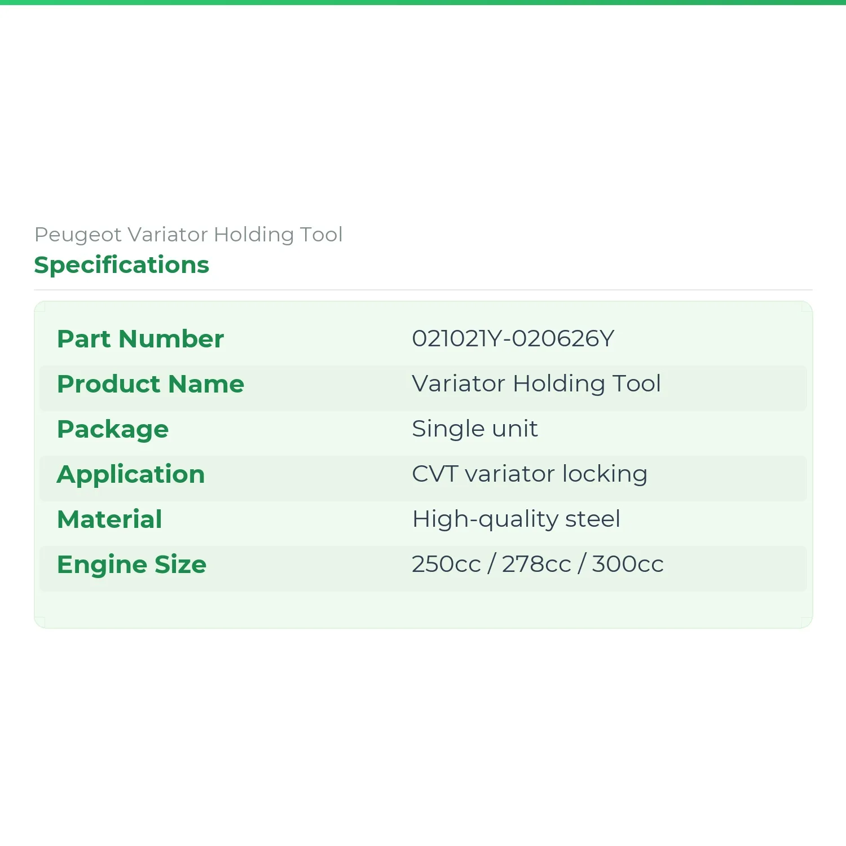Click the Product Name label
The height and width of the screenshot is (846, 846).
(151, 384)
